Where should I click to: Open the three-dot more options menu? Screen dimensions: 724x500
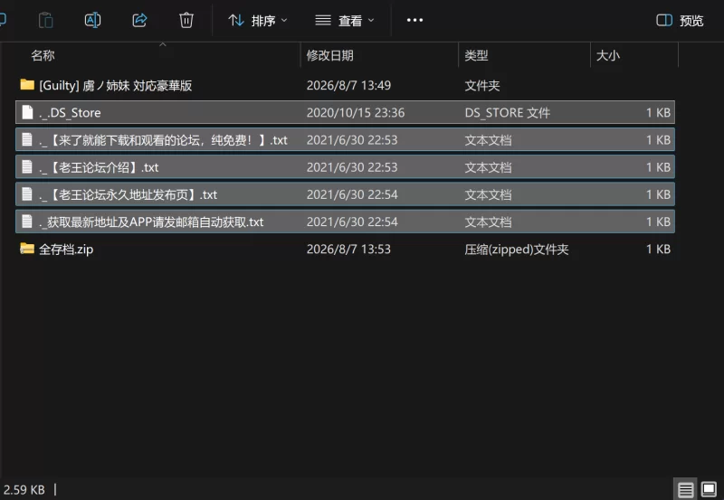414,20
